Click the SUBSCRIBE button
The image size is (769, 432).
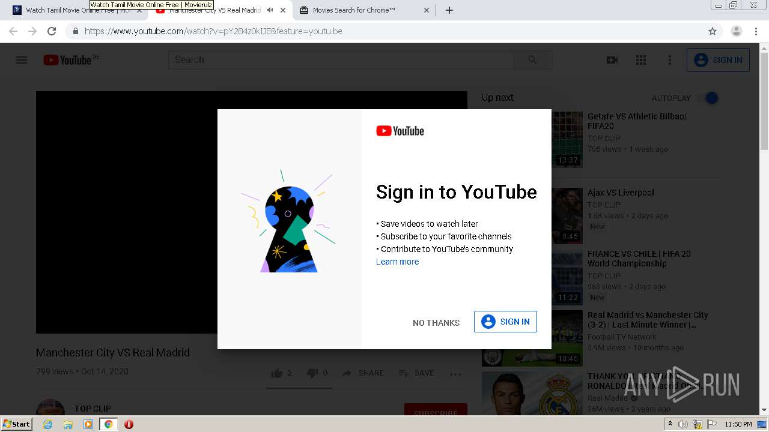(x=436, y=410)
